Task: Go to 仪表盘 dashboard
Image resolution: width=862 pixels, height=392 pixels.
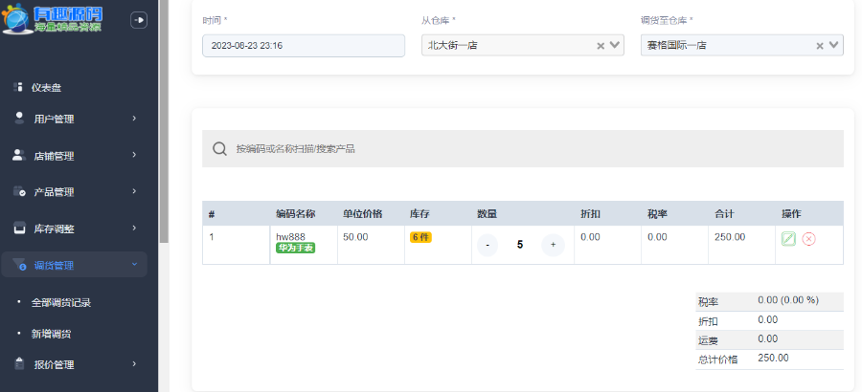Action: pyautogui.click(x=46, y=87)
